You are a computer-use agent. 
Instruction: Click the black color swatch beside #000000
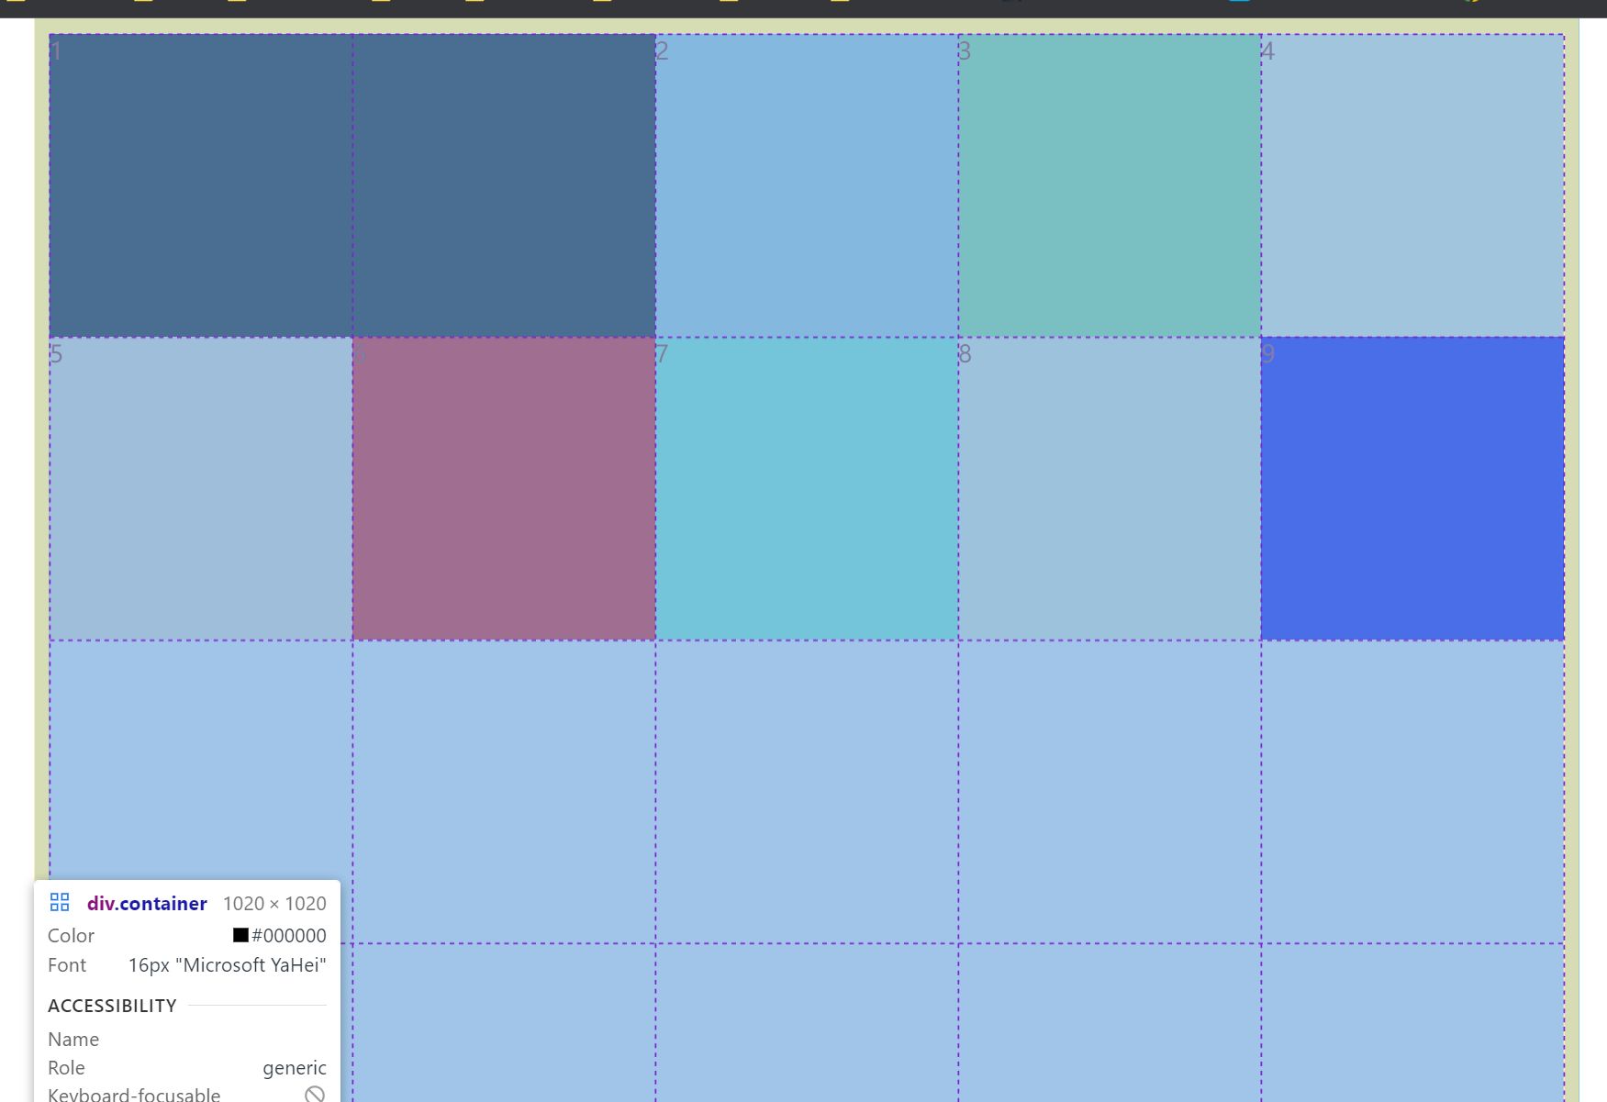(x=240, y=935)
